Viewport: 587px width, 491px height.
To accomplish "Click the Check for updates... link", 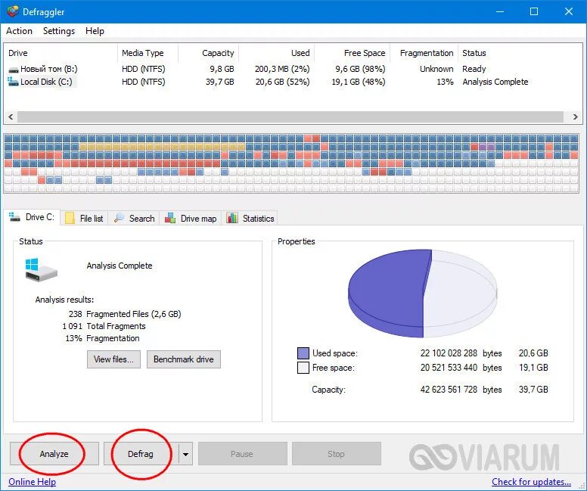I will [531, 482].
